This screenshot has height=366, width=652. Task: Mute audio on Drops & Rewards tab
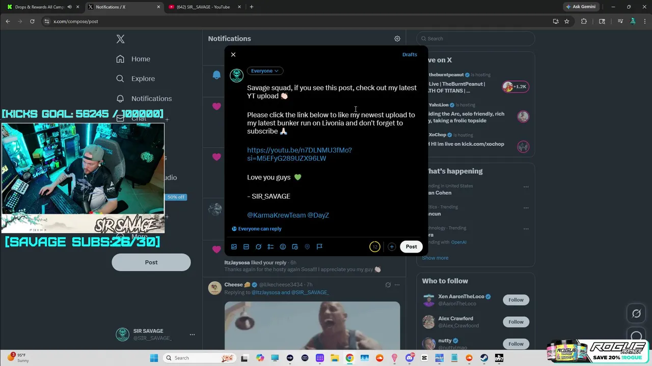pyautogui.click(x=69, y=7)
